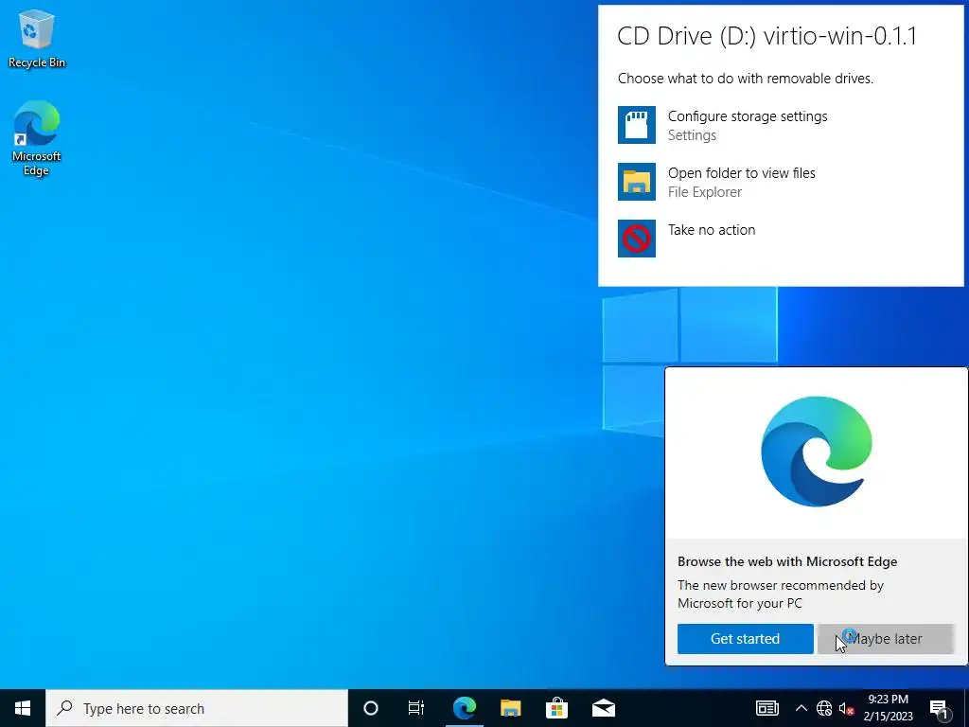This screenshot has height=727, width=969.
Task: Select the Microsoft Edge desktop shortcut
Action: pos(37,138)
